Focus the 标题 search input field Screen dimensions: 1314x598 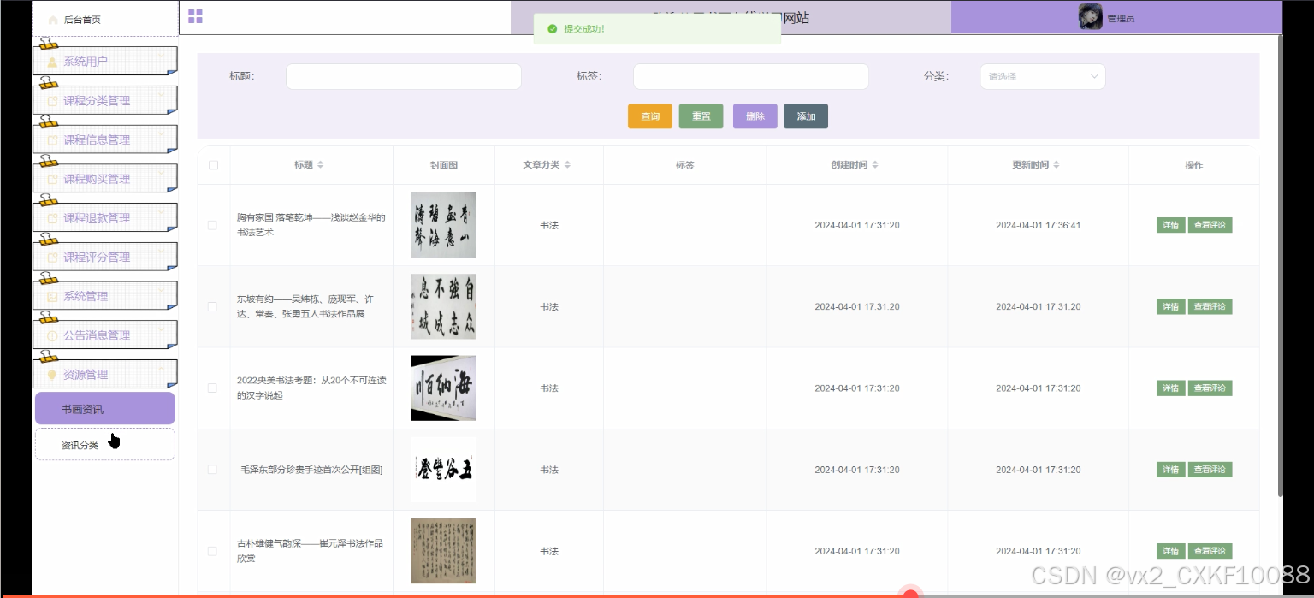[404, 76]
